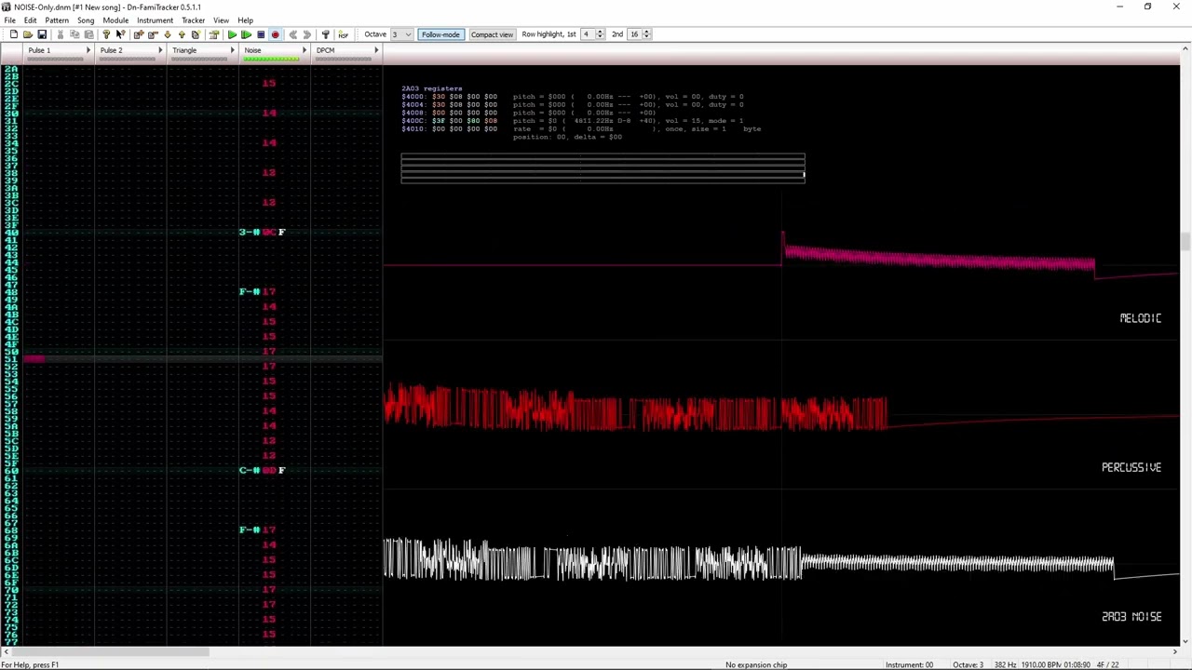Open the Song menu

(x=86, y=20)
